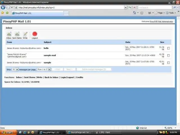Screen dimensions: 180x135
Task: Click the Prev page button
Action: 57,69
